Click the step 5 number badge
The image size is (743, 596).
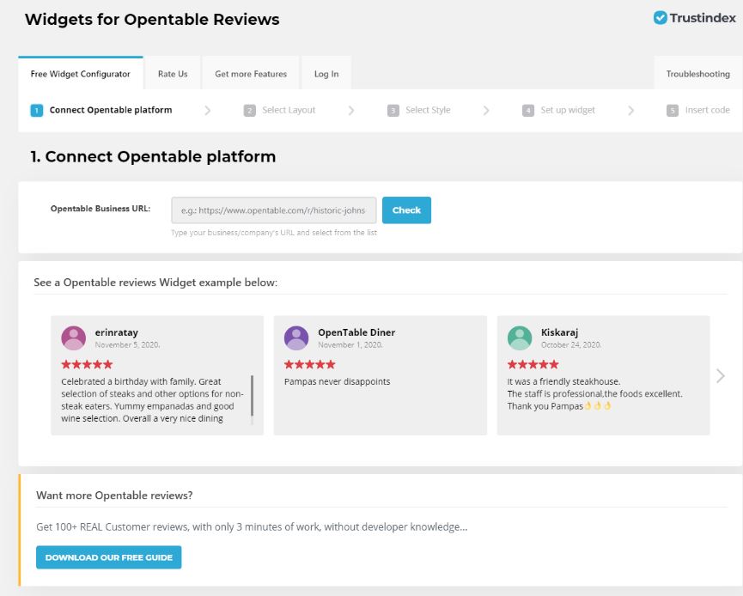pyautogui.click(x=673, y=111)
